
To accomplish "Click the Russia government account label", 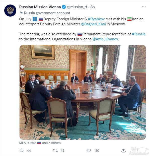I will [x=47, y=13].
